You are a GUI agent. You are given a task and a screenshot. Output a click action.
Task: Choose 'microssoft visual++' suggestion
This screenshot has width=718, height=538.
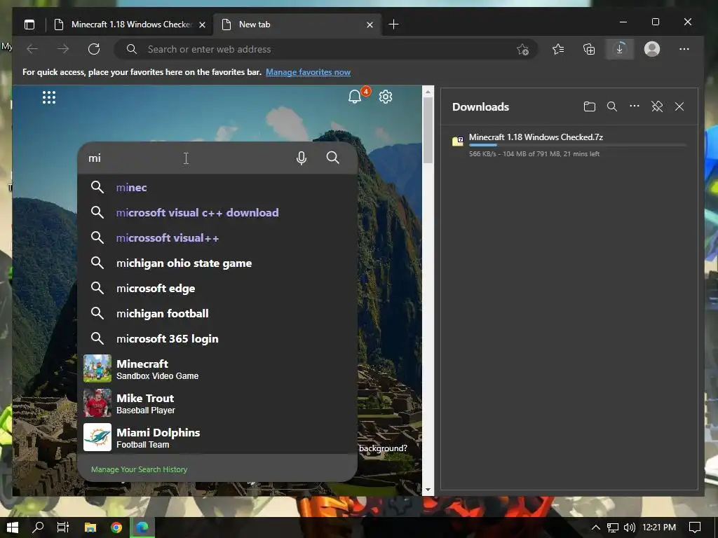217,237
